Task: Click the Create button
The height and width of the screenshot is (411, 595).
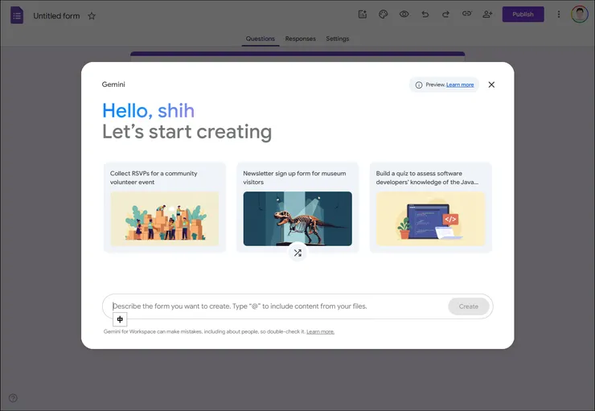Action: pos(469,306)
